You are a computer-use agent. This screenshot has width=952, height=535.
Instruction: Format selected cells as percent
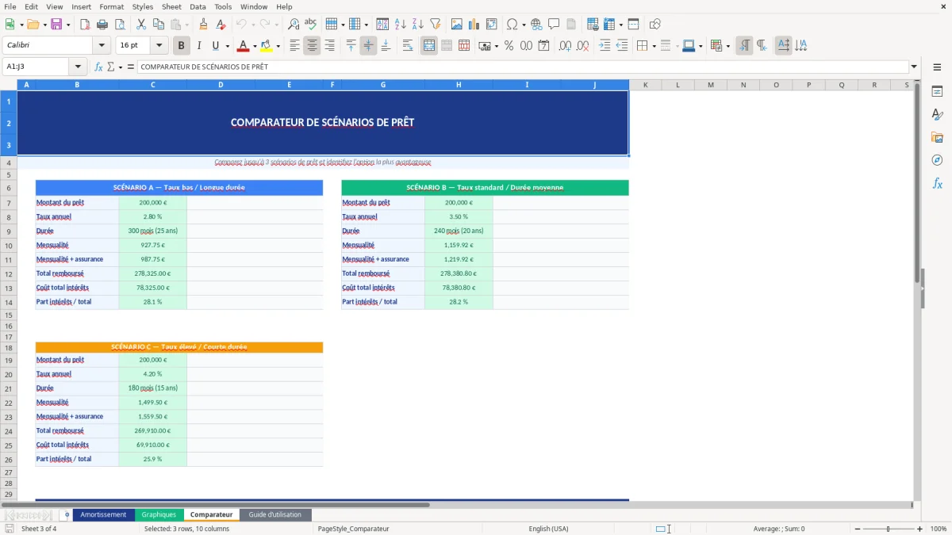click(x=509, y=45)
